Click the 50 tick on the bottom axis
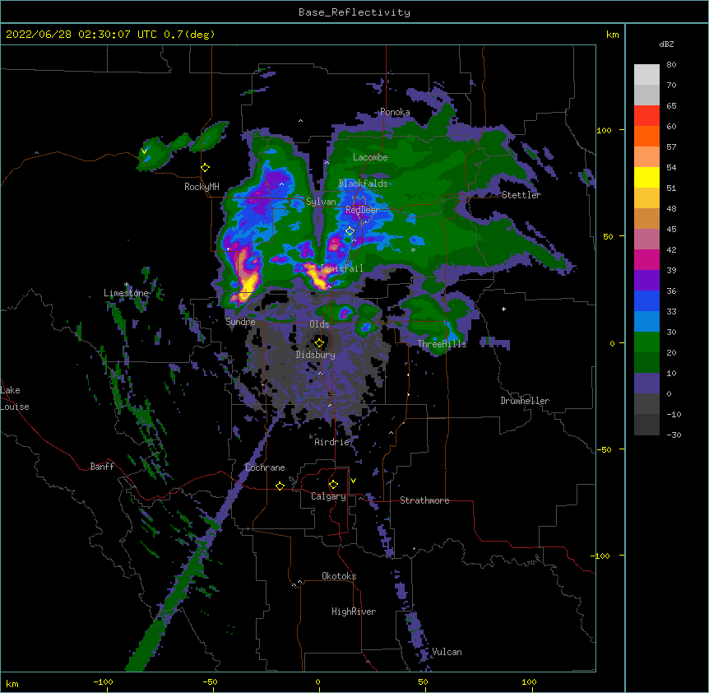Image resolution: width=709 pixels, height=693 pixels. (423, 682)
